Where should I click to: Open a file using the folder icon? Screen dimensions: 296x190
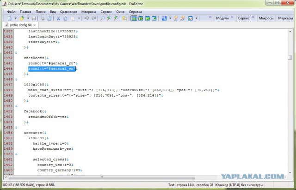pyautogui.click(x=22, y=18)
